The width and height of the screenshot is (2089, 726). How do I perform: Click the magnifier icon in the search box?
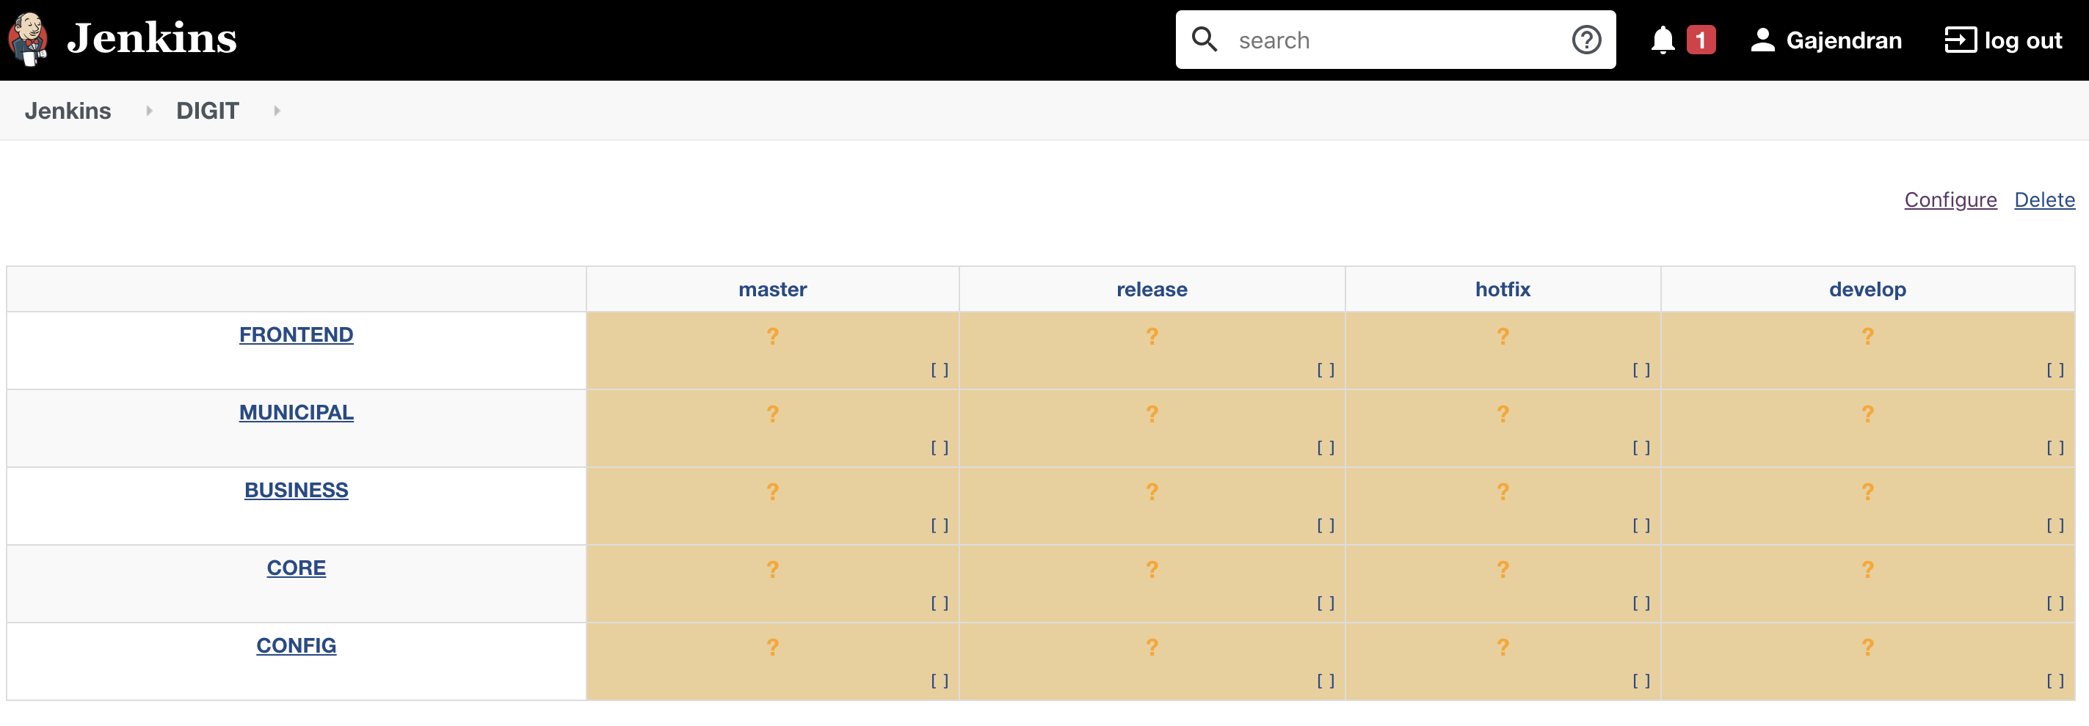[1205, 39]
